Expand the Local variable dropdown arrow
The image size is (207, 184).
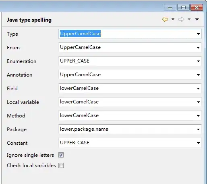click(198, 102)
